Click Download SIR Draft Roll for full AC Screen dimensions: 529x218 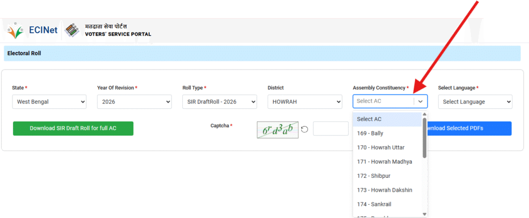[x=73, y=128]
